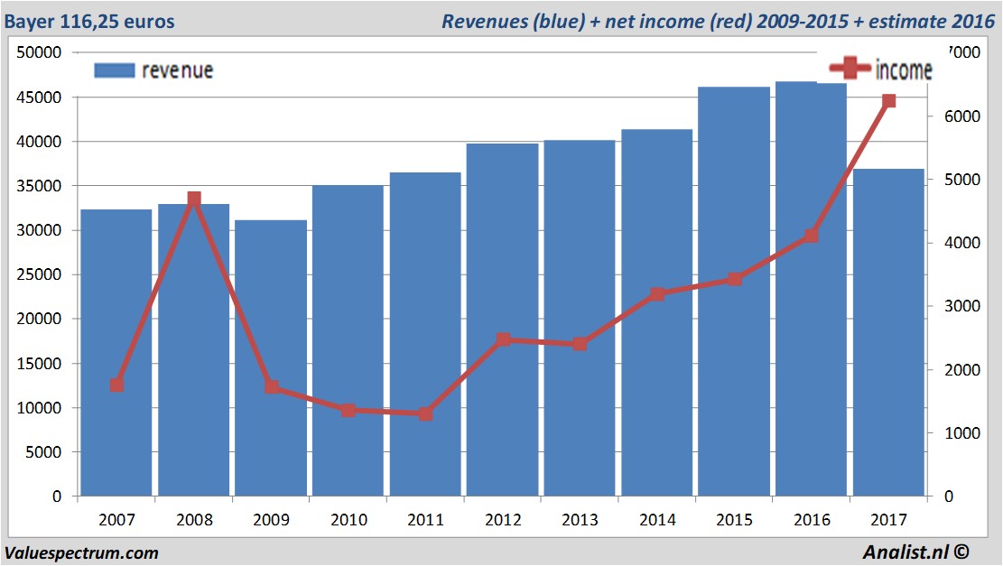Select the 45000 revenue axis label
Image resolution: width=1003 pixels, height=566 pixels.
(39, 97)
